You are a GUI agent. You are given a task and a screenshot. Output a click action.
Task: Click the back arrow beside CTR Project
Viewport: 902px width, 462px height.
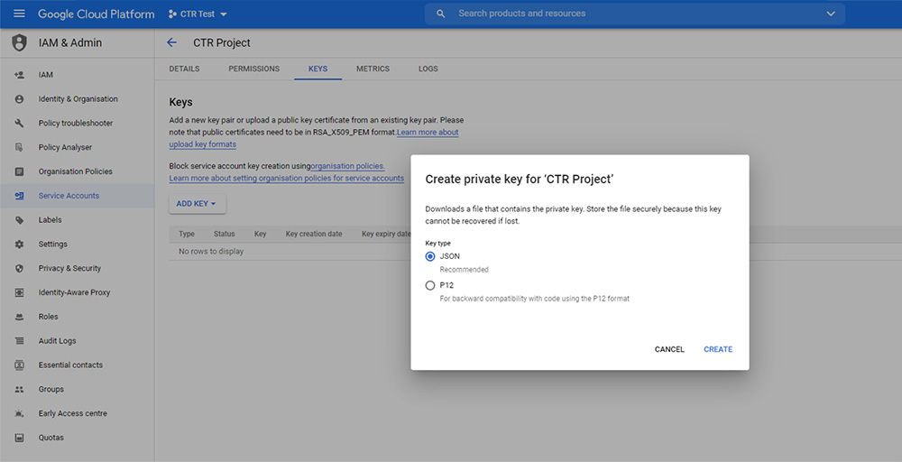click(x=171, y=42)
